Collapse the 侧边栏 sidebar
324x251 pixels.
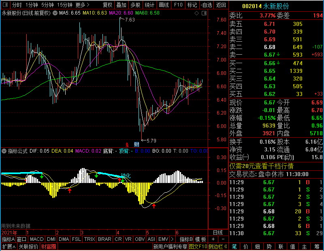(218, 247)
